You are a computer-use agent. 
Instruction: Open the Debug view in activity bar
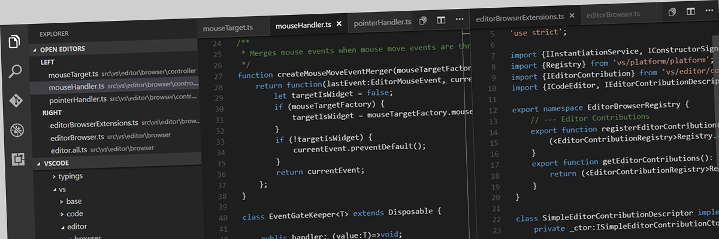[17, 128]
